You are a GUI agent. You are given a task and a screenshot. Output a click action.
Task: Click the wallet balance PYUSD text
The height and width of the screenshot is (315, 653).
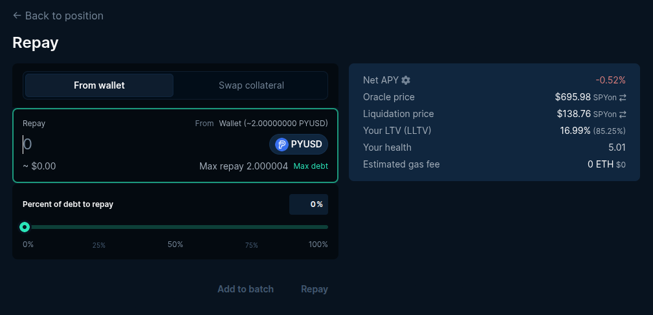273,123
